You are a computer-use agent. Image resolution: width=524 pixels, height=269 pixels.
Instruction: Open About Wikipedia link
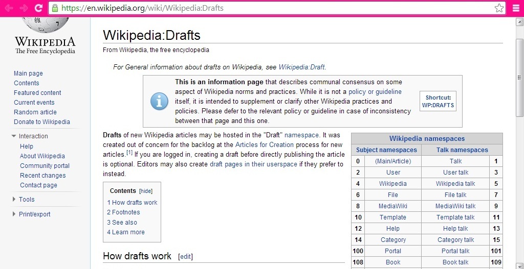coord(42,156)
